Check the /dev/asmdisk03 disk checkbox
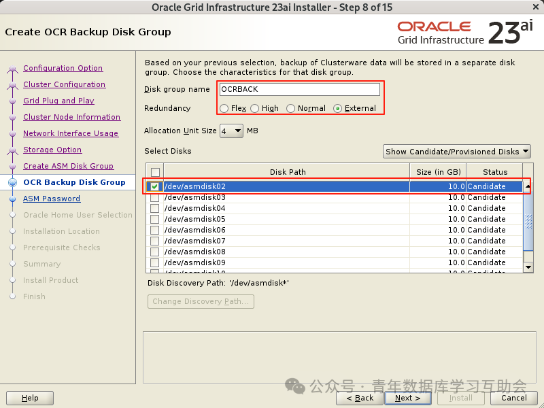This screenshot has width=544, height=408. tap(155, 197)
